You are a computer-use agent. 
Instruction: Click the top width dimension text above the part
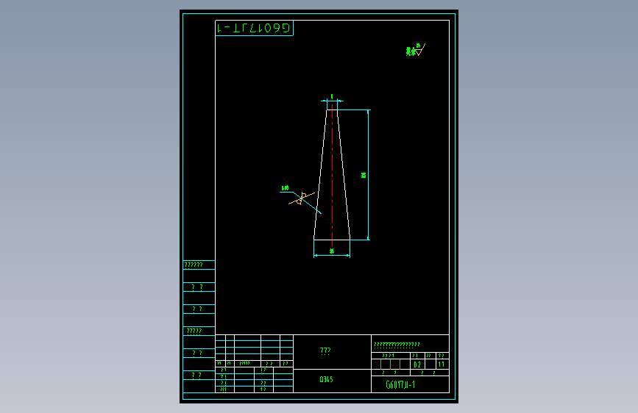tap(332, 96)
